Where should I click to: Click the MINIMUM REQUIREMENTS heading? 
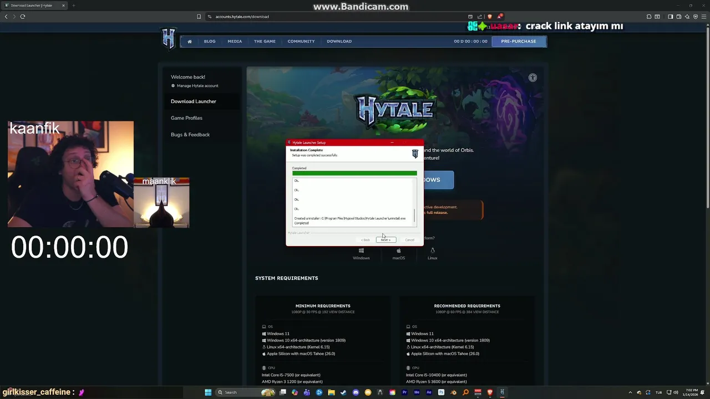(323, 306)
